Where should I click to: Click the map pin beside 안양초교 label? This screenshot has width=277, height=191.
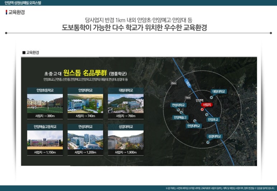pyautogui.click(x=207, y=115)
